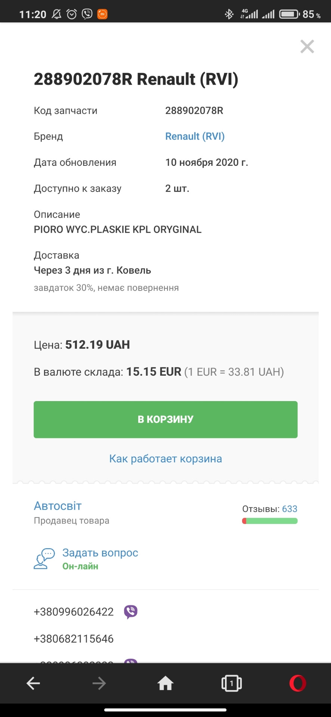Tap the Viber icon in the status bar
Viewport: 331px width, 717px height.
click(87, 14)
